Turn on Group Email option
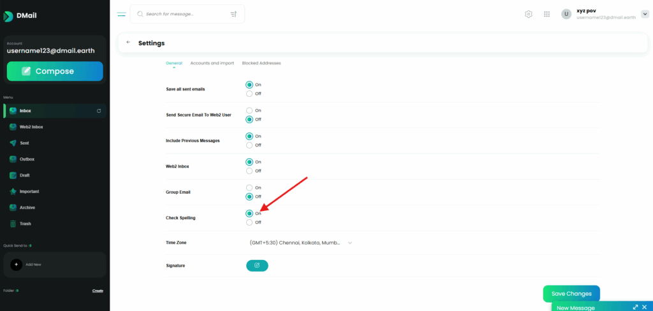 249,187
